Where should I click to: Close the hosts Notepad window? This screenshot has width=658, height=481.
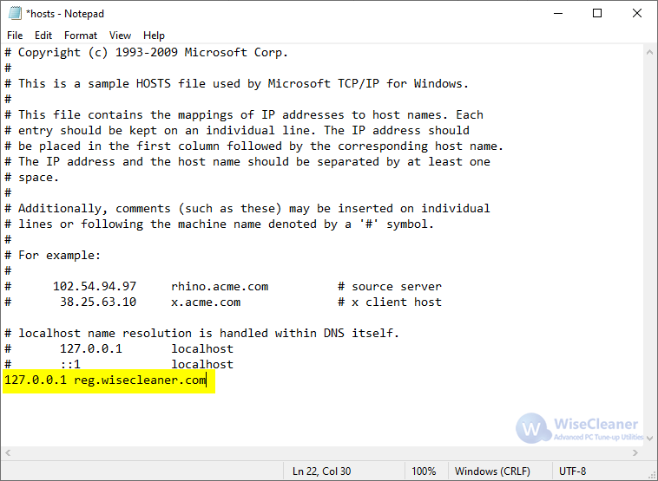[x=637, y=13]
